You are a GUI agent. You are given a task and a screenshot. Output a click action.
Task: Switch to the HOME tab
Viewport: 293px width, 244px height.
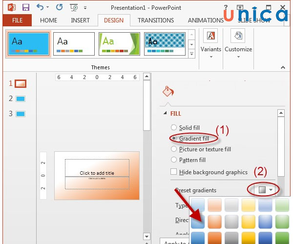[x=48, y=20]
